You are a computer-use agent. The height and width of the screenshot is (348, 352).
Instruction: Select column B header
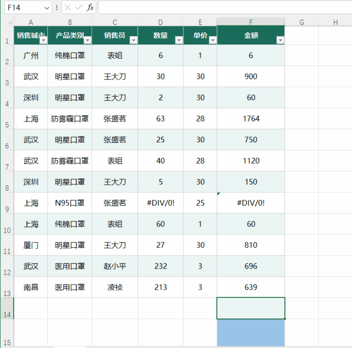coord(70,22)
